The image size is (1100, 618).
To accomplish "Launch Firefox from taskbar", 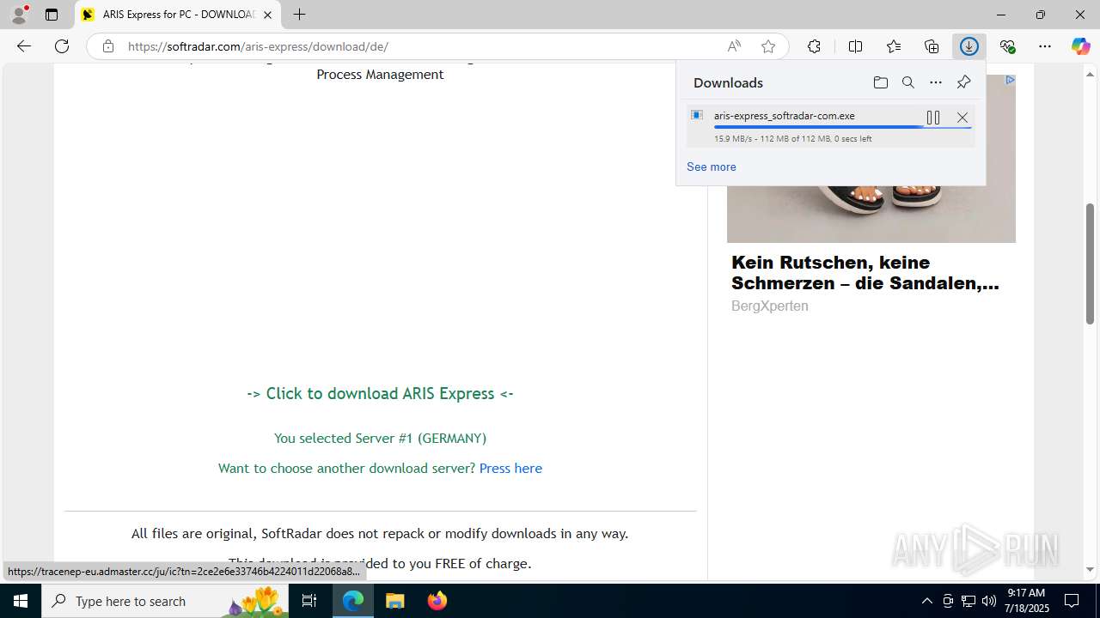I will tap(437, 601).
